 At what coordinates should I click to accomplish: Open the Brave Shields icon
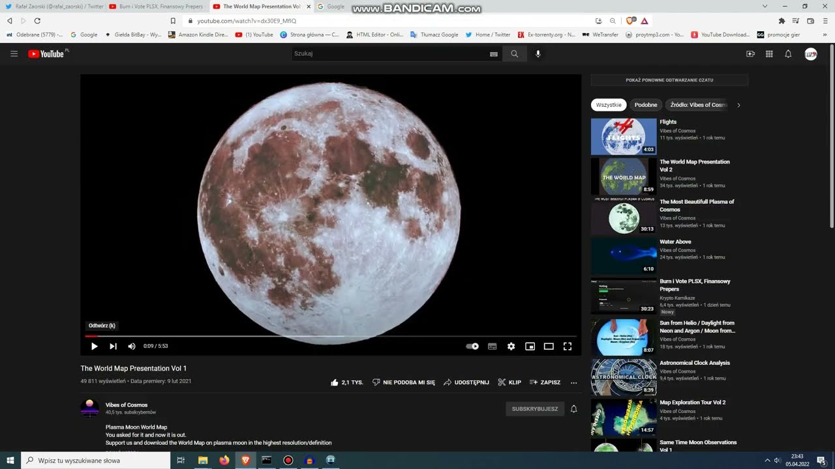tap(630, 21)
